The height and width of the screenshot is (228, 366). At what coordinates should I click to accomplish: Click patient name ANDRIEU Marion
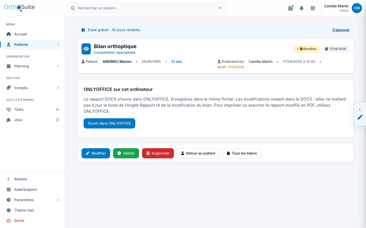pos(117,62)
